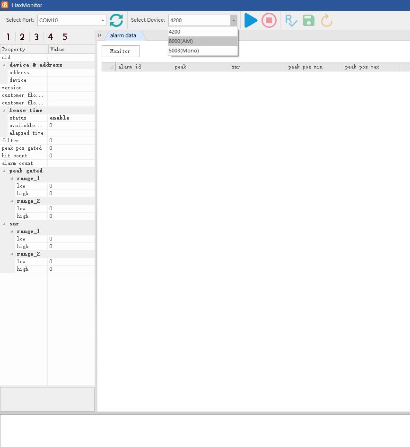Collapse the lease time group
The image size is (410, 447).
click(x=4, y=110)
